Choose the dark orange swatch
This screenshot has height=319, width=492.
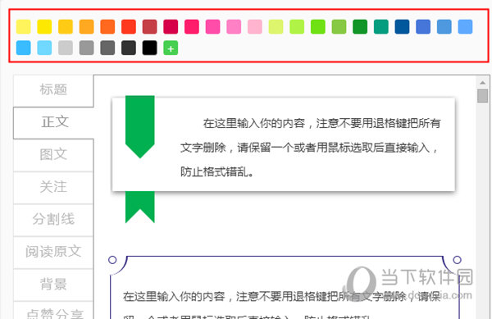(x=107, y=26)
